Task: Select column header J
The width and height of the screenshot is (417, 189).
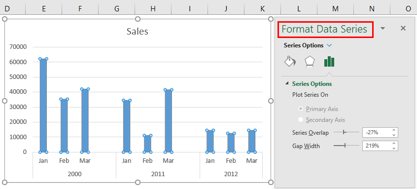Action: click(226, 9)
